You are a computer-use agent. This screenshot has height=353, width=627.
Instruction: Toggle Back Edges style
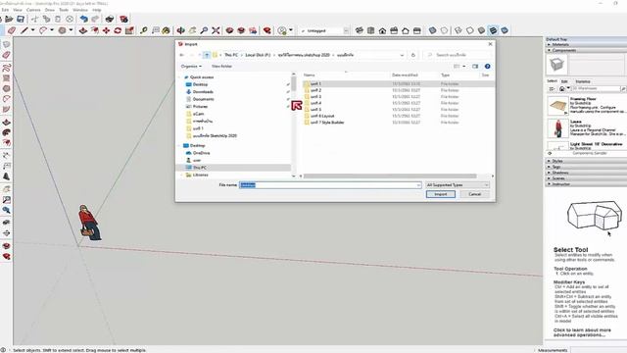pos(444,30)
